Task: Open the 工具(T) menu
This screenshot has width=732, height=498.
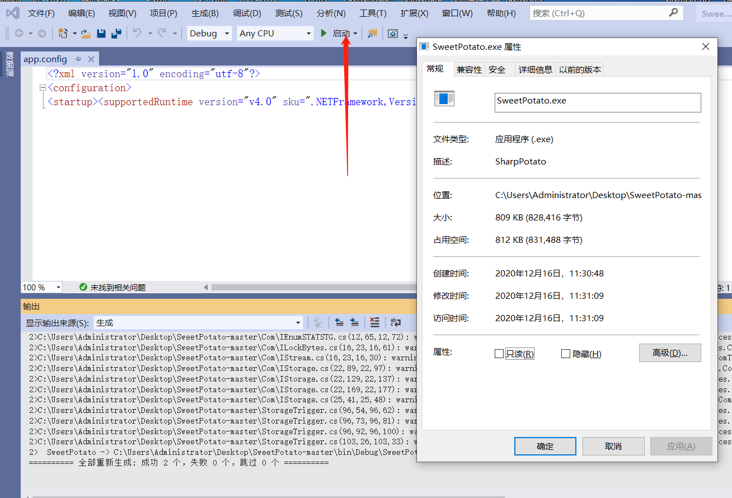Action: click(x=373, y=13)
